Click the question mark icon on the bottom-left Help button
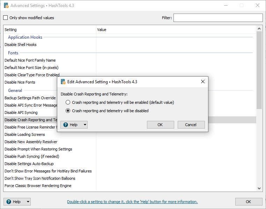 [x=9, y=202]
